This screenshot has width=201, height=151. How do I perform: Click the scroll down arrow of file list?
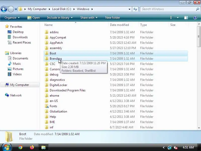199,128
